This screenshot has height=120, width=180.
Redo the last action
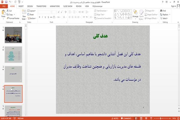[x=15, y=2]
